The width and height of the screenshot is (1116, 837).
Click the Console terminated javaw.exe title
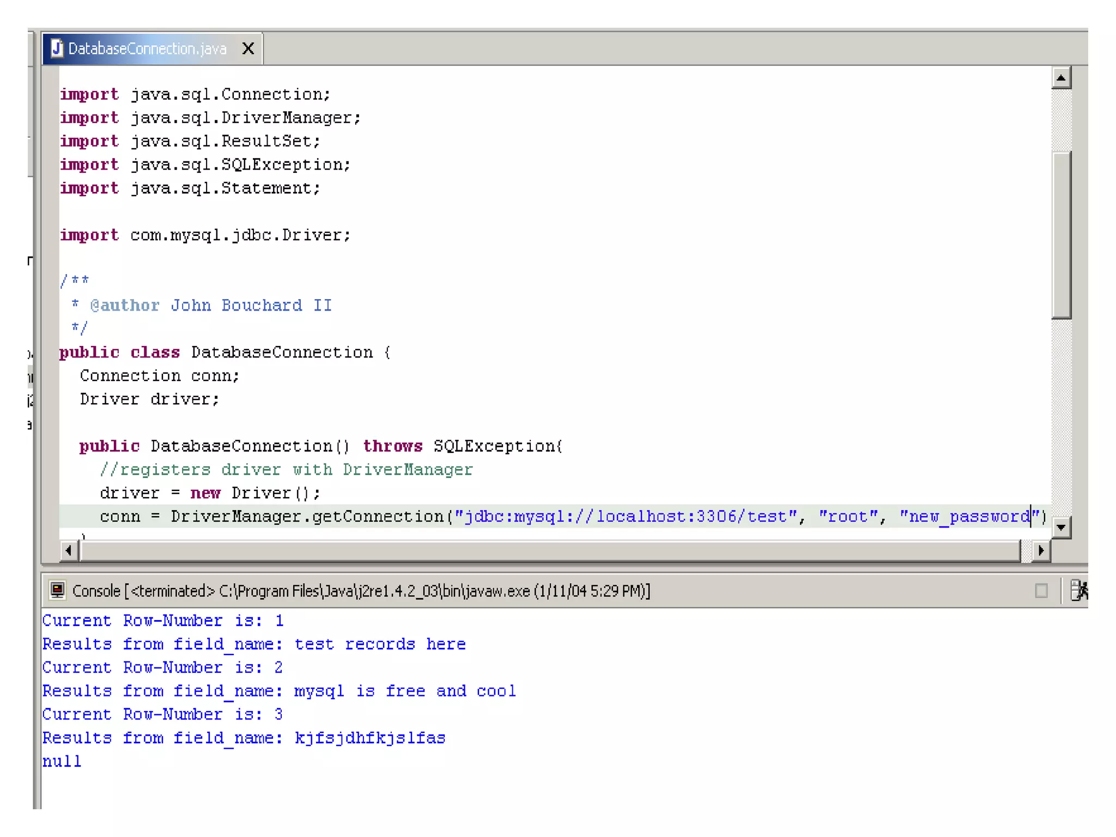[361, 591]
